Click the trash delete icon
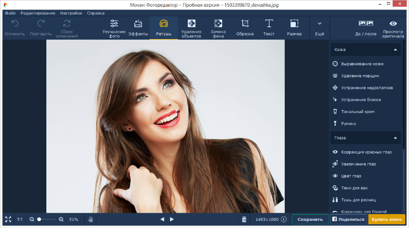Image resolution: width=409 pixels, height=228 pixels. tap(244, 219)
